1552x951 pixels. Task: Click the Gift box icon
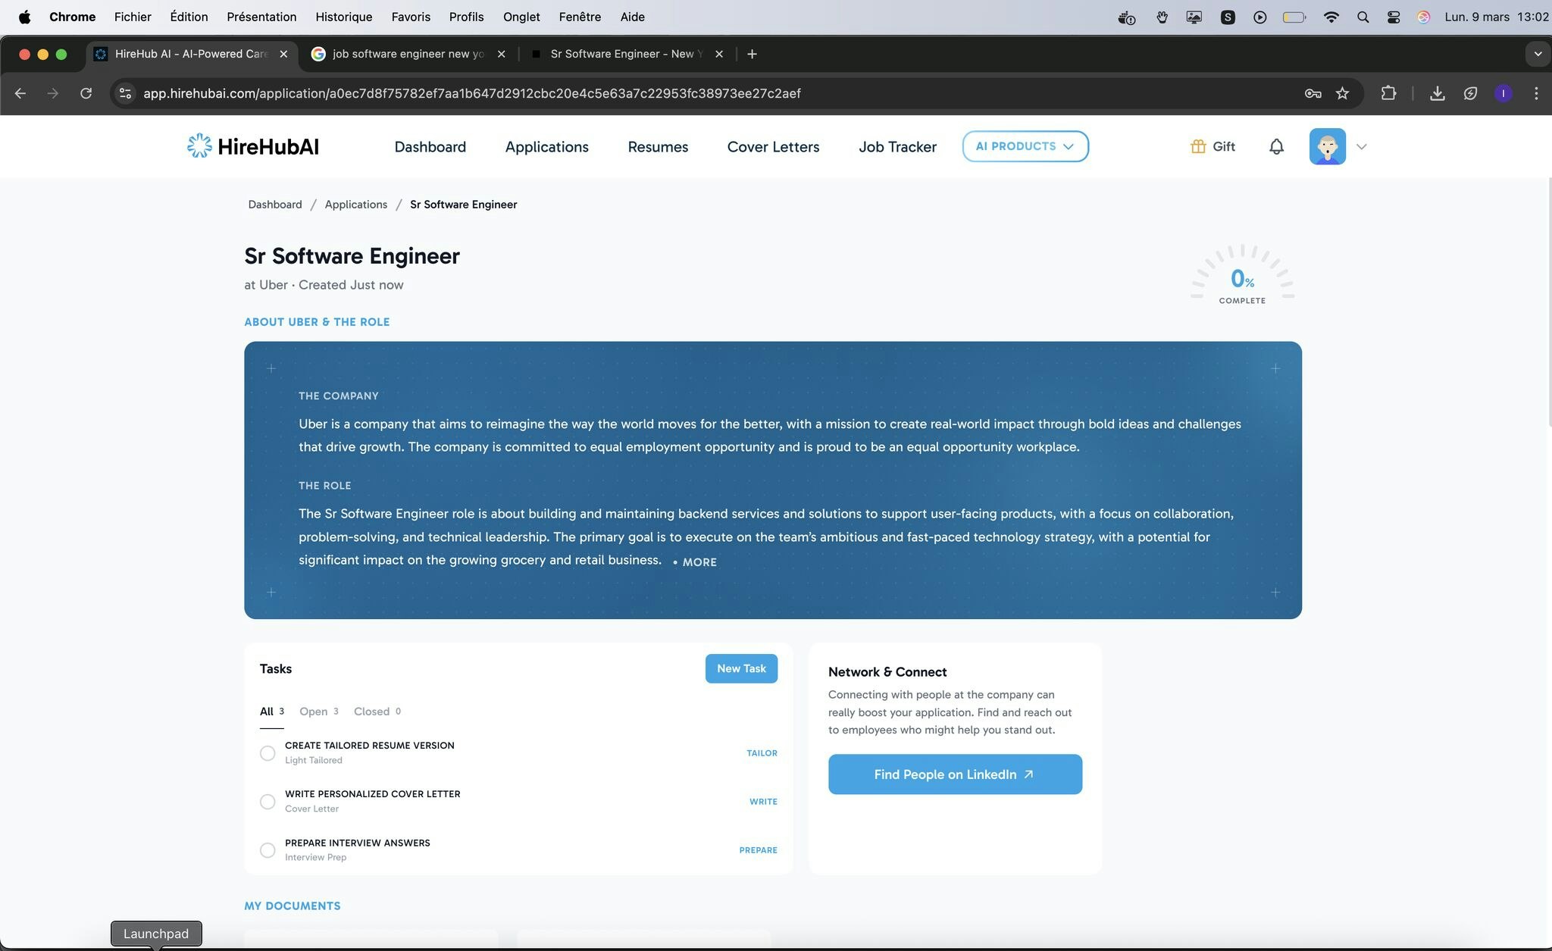[1197, 147]
